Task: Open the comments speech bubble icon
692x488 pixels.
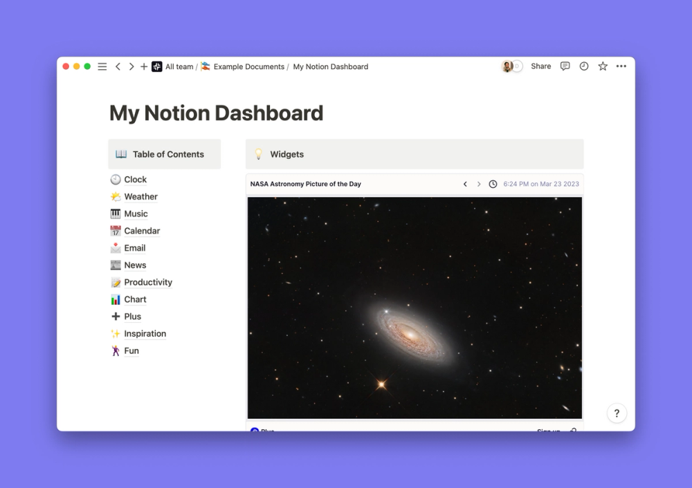Action: coord(565,66)
